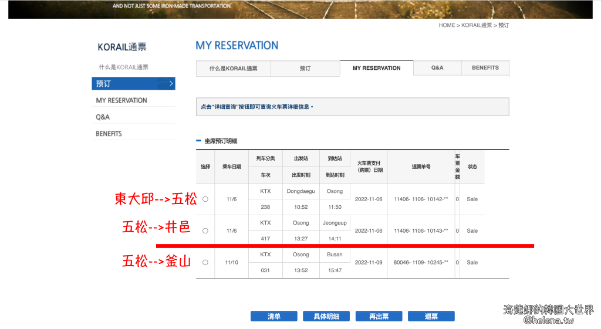The height and width of the screenshot is (329, 601).
Task: Select the Osong to Jeongeup reservation radio button
Action: pos(205,231)
